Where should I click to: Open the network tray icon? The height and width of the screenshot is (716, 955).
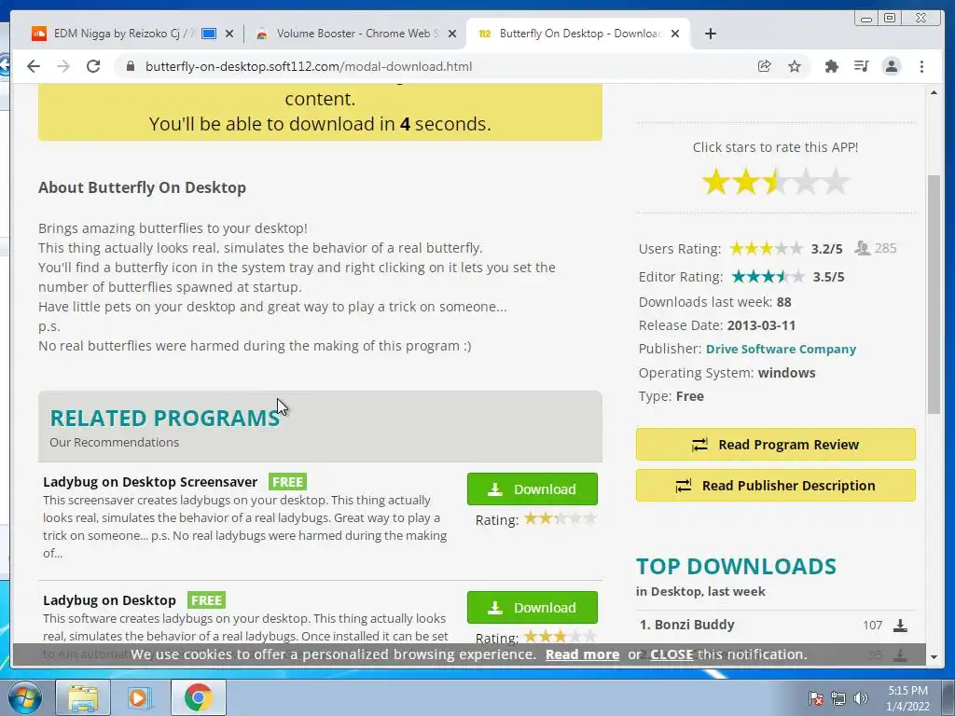[838, 698]
